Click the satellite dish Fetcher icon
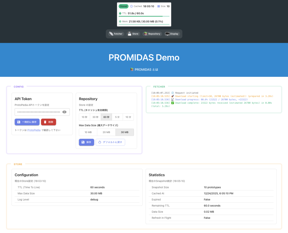This screenshot has width=288, height=233. (x=111, y=34)
